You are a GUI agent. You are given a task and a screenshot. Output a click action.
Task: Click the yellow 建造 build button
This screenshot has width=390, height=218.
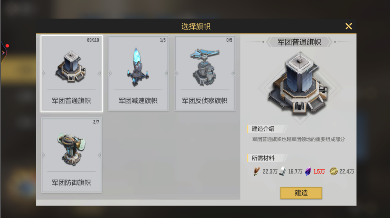click(x=301, y=193)
